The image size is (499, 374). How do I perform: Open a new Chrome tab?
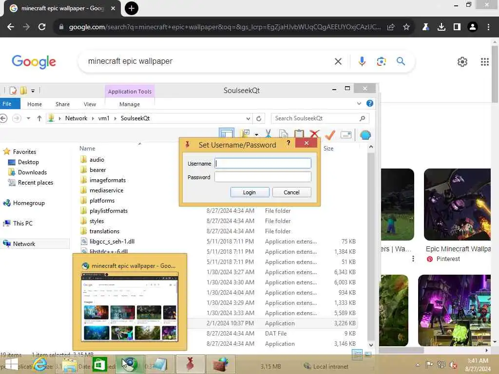coord(132,8)
